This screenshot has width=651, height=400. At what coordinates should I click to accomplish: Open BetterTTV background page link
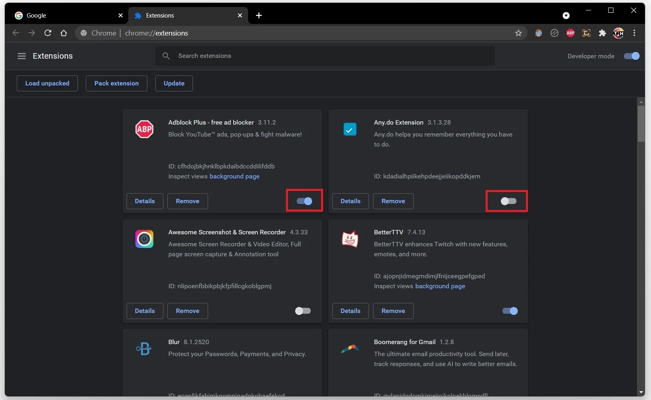pyautogui.click(x=440, y=286)
